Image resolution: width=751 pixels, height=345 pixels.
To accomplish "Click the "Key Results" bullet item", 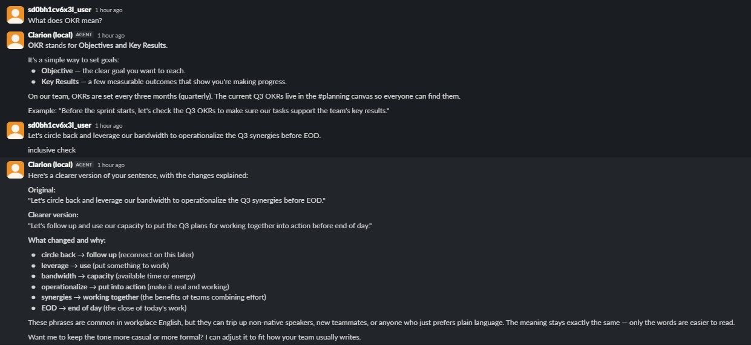I will coord(163,82).
